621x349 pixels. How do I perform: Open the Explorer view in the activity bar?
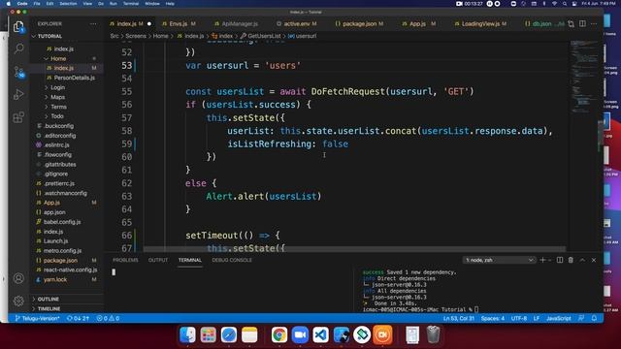click(x=18, y=26)
